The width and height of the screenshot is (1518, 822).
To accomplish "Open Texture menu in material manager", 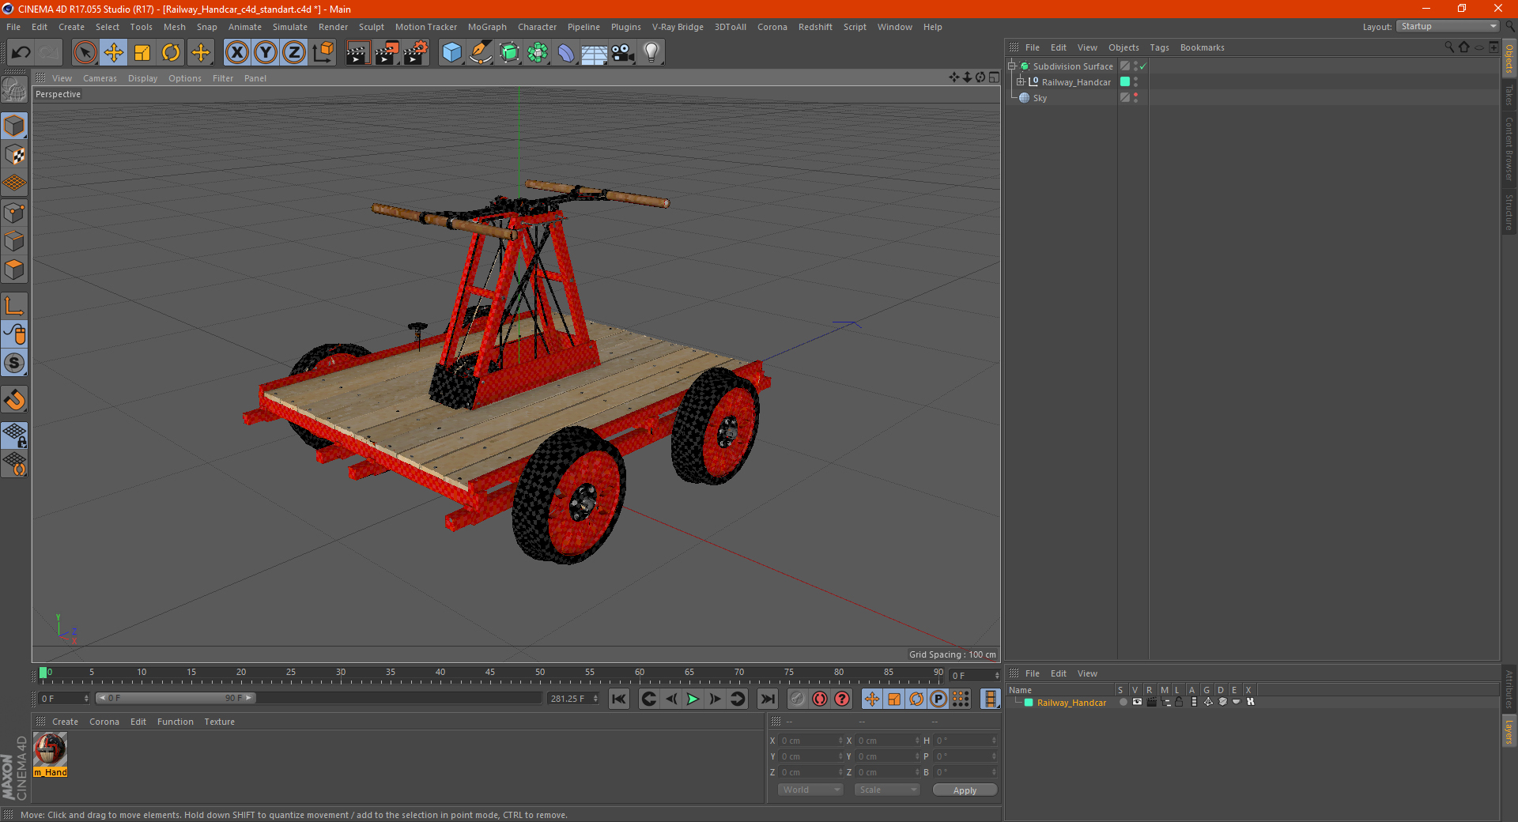I will pyautogui.click(x=219, y=722).
